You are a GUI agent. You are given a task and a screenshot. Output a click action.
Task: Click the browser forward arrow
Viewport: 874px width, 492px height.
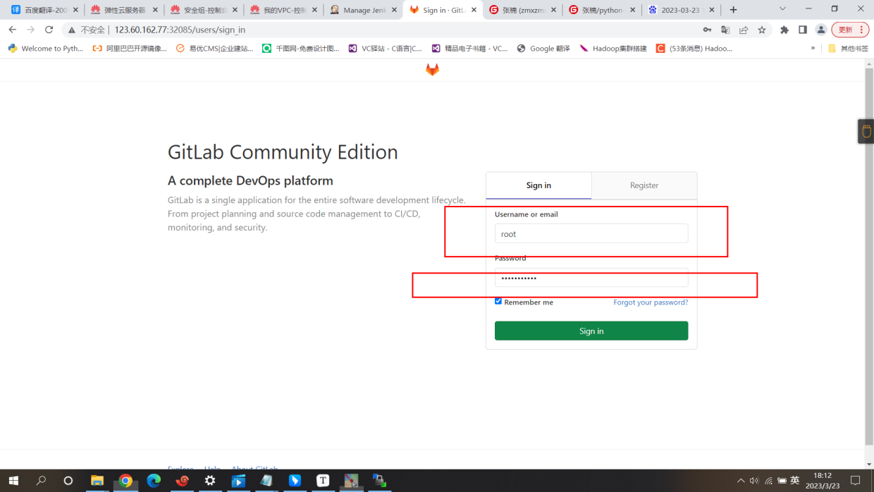[x=30, y=30]
